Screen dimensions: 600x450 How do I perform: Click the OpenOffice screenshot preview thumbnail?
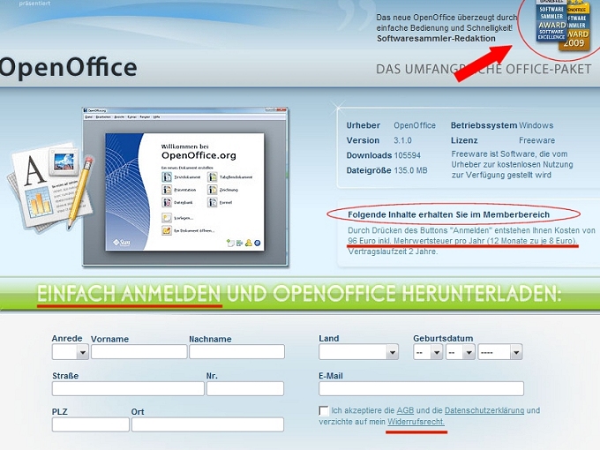[185, 187]
